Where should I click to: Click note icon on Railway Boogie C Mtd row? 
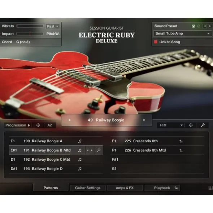click(80, 159)
